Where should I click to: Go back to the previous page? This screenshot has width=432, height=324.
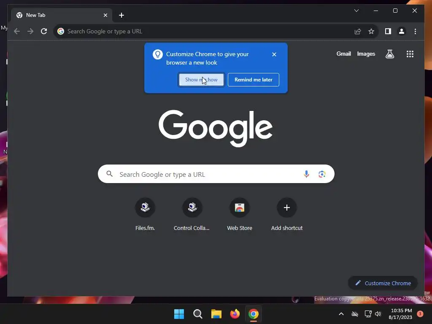pos(17,31)
